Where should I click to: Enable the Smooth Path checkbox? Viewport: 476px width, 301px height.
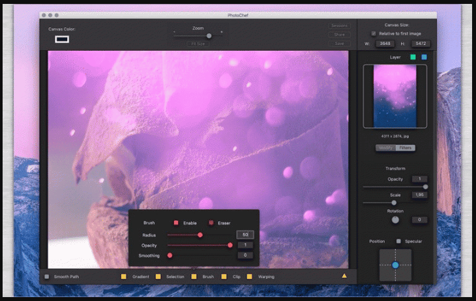click(x=47, y=276)
